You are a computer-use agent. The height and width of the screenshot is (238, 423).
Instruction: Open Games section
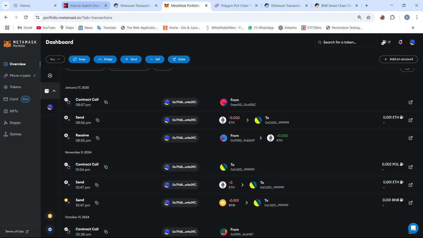[x=16, y=134]
